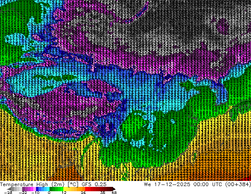
Task: Click the '-10' legend label
Action: [x=35, y=192]
